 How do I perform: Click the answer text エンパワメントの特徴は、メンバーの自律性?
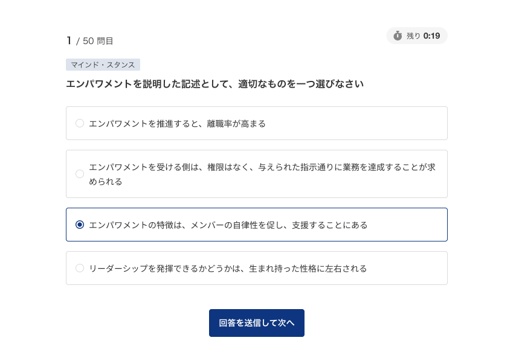(x=228, y=225)
